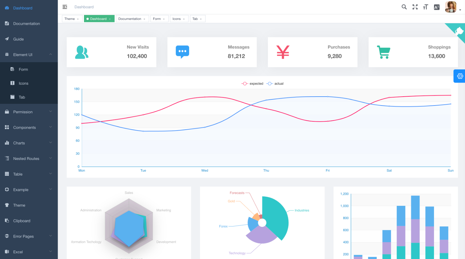The image size is (465, 259).
Task: Open Guide in the sidebar
Action: pyautogui.click(x=29, y=39)
